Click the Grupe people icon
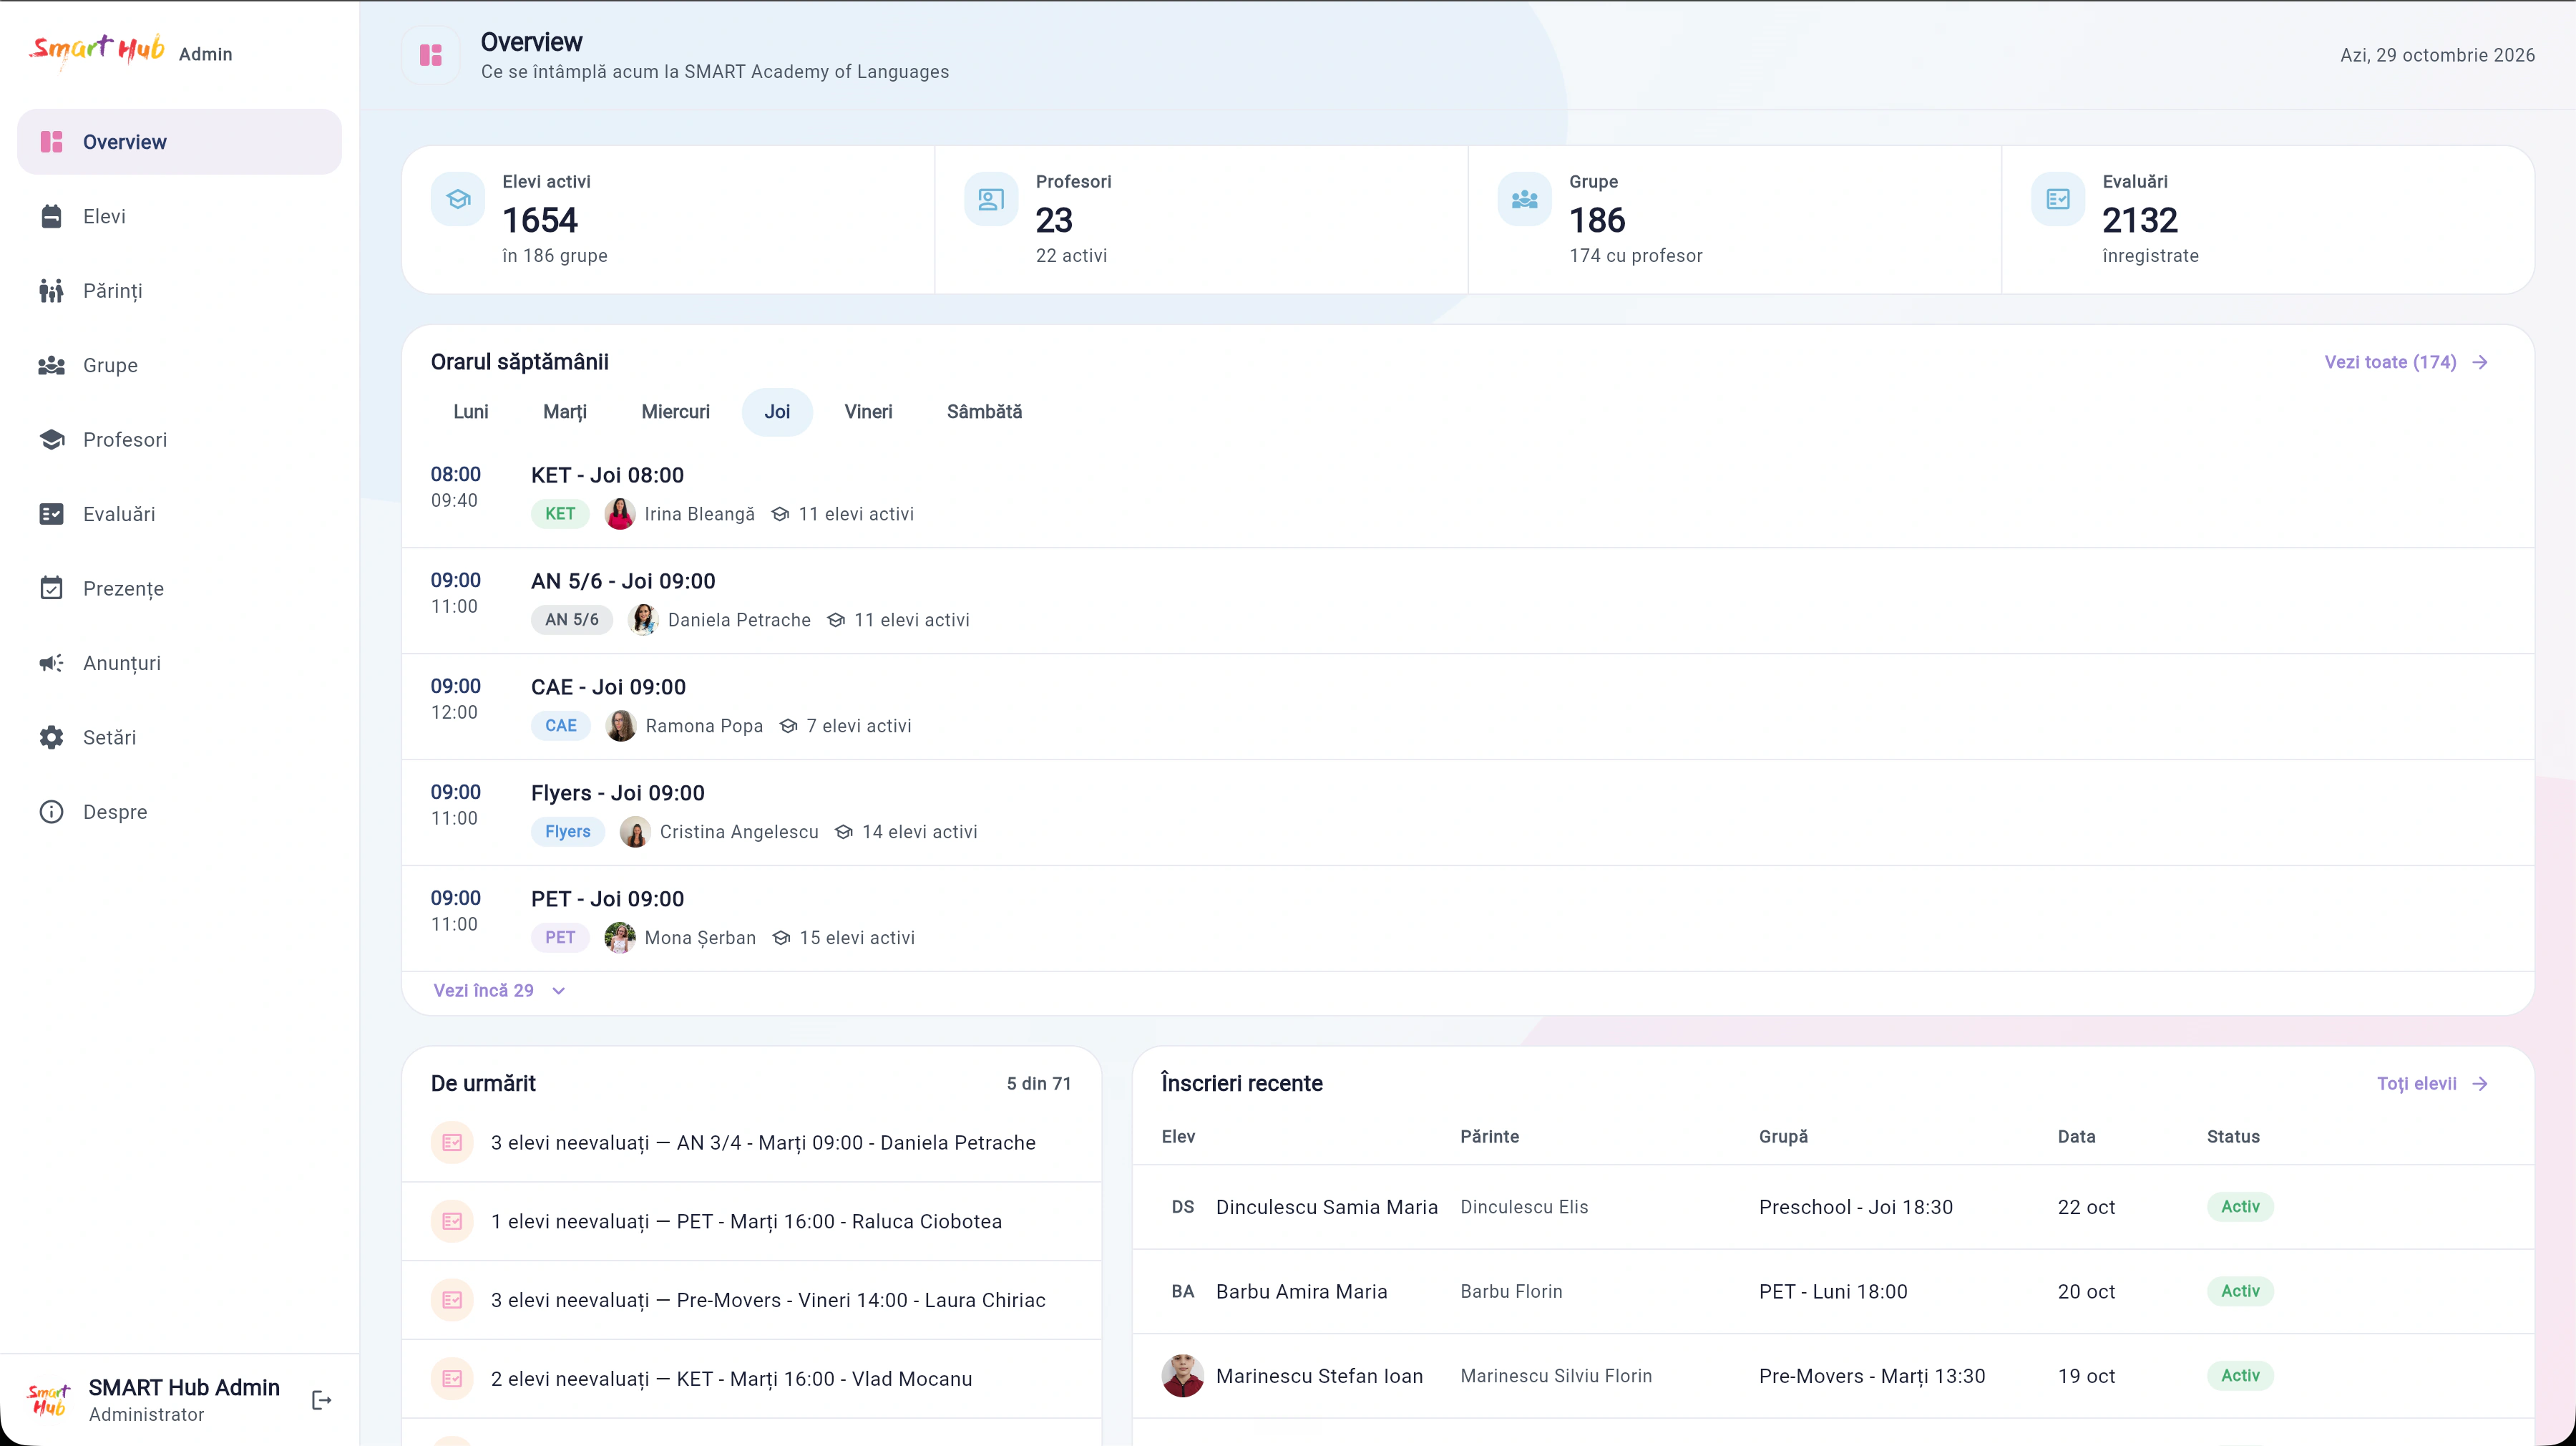This screenshot has width=2576, height=1446. (52, 365)
